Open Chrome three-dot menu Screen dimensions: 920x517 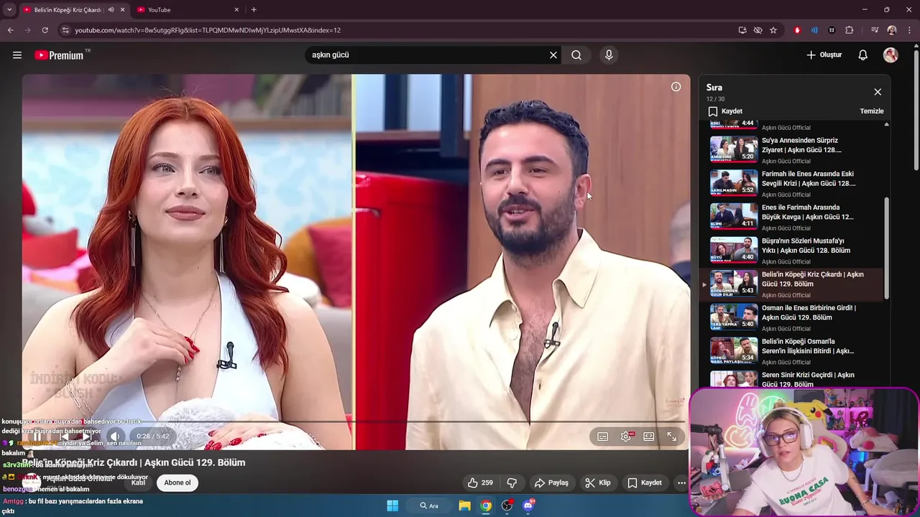pos(910,30)
